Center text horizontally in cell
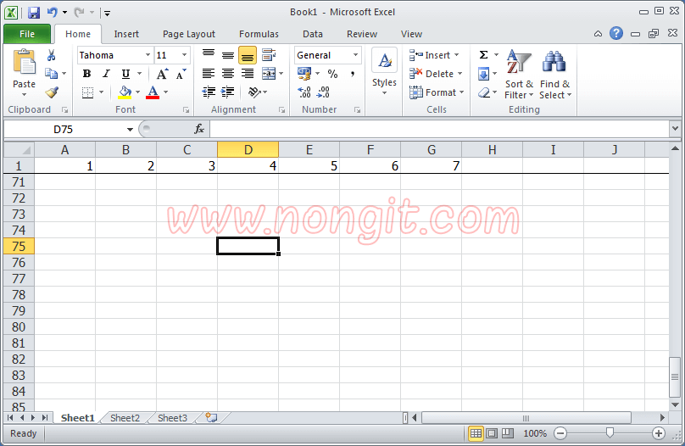Screen dimensions: 685x446 [227, 74]
